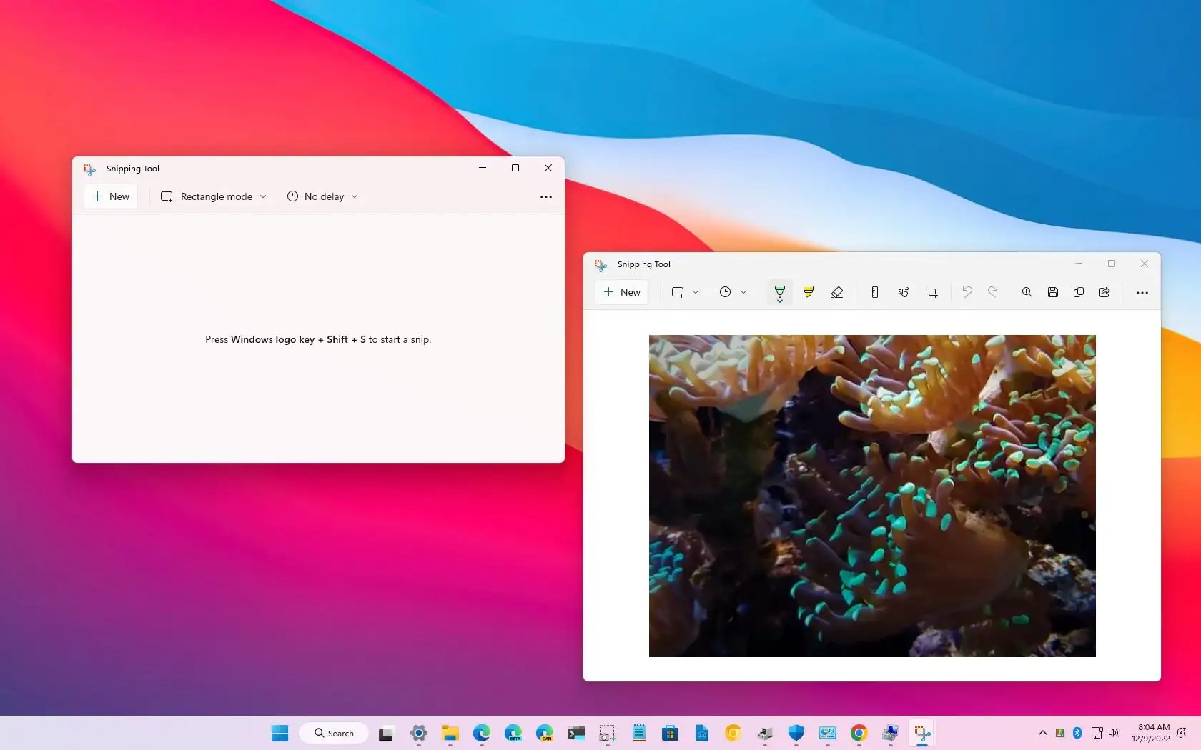Open the See more menu in the editor
The width and height of the screenshot is (1201, 750).
[1142, 292]
